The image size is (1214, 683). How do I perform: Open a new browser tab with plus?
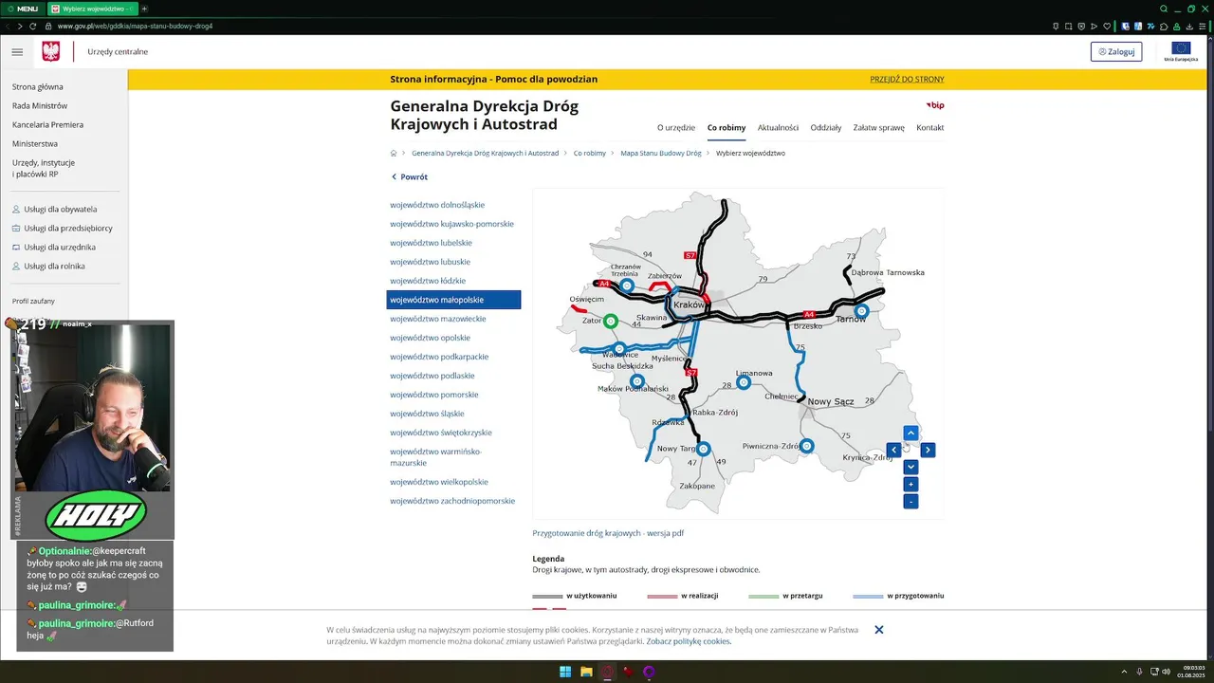click(144, 9)
